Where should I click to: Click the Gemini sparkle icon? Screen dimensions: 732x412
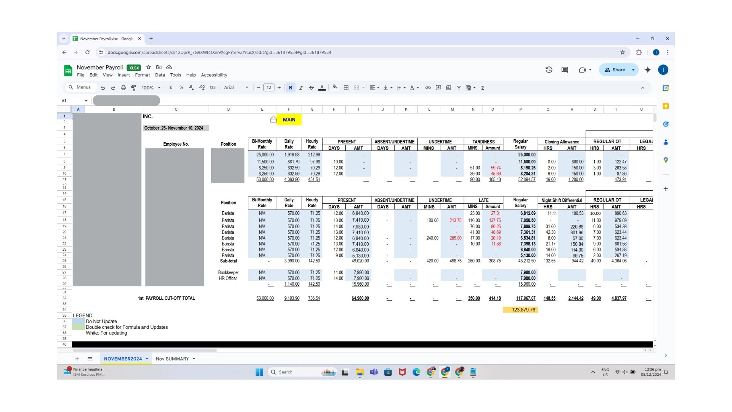click(x=648, y=70)
